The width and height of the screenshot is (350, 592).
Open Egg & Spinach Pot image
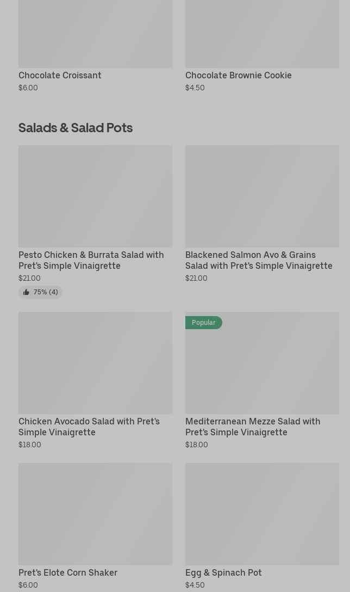point(262,514)
